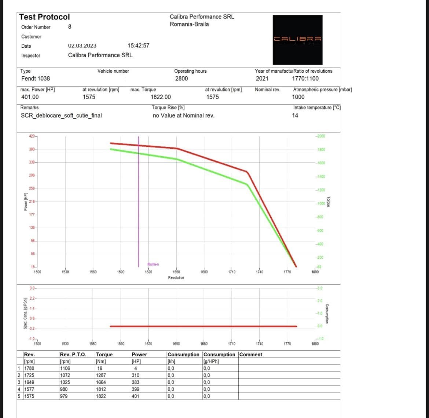Screen dimensions: 429x418
Task: Click the 'Torque' right axis label
Action: point(329,201)
